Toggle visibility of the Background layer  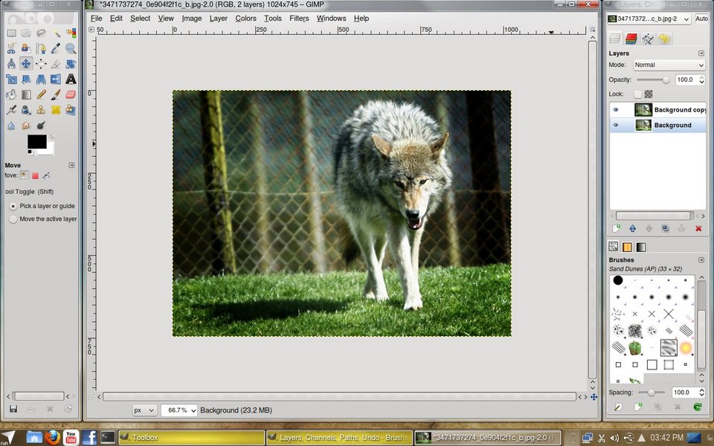coord(616,126)
